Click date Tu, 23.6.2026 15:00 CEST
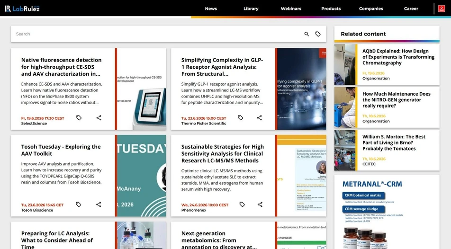Screen dimensions: 451x249 point(204,118)
